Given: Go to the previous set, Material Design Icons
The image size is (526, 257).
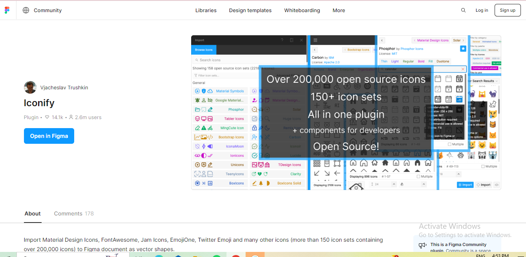Looking at the screenshot, I should 431,40.
